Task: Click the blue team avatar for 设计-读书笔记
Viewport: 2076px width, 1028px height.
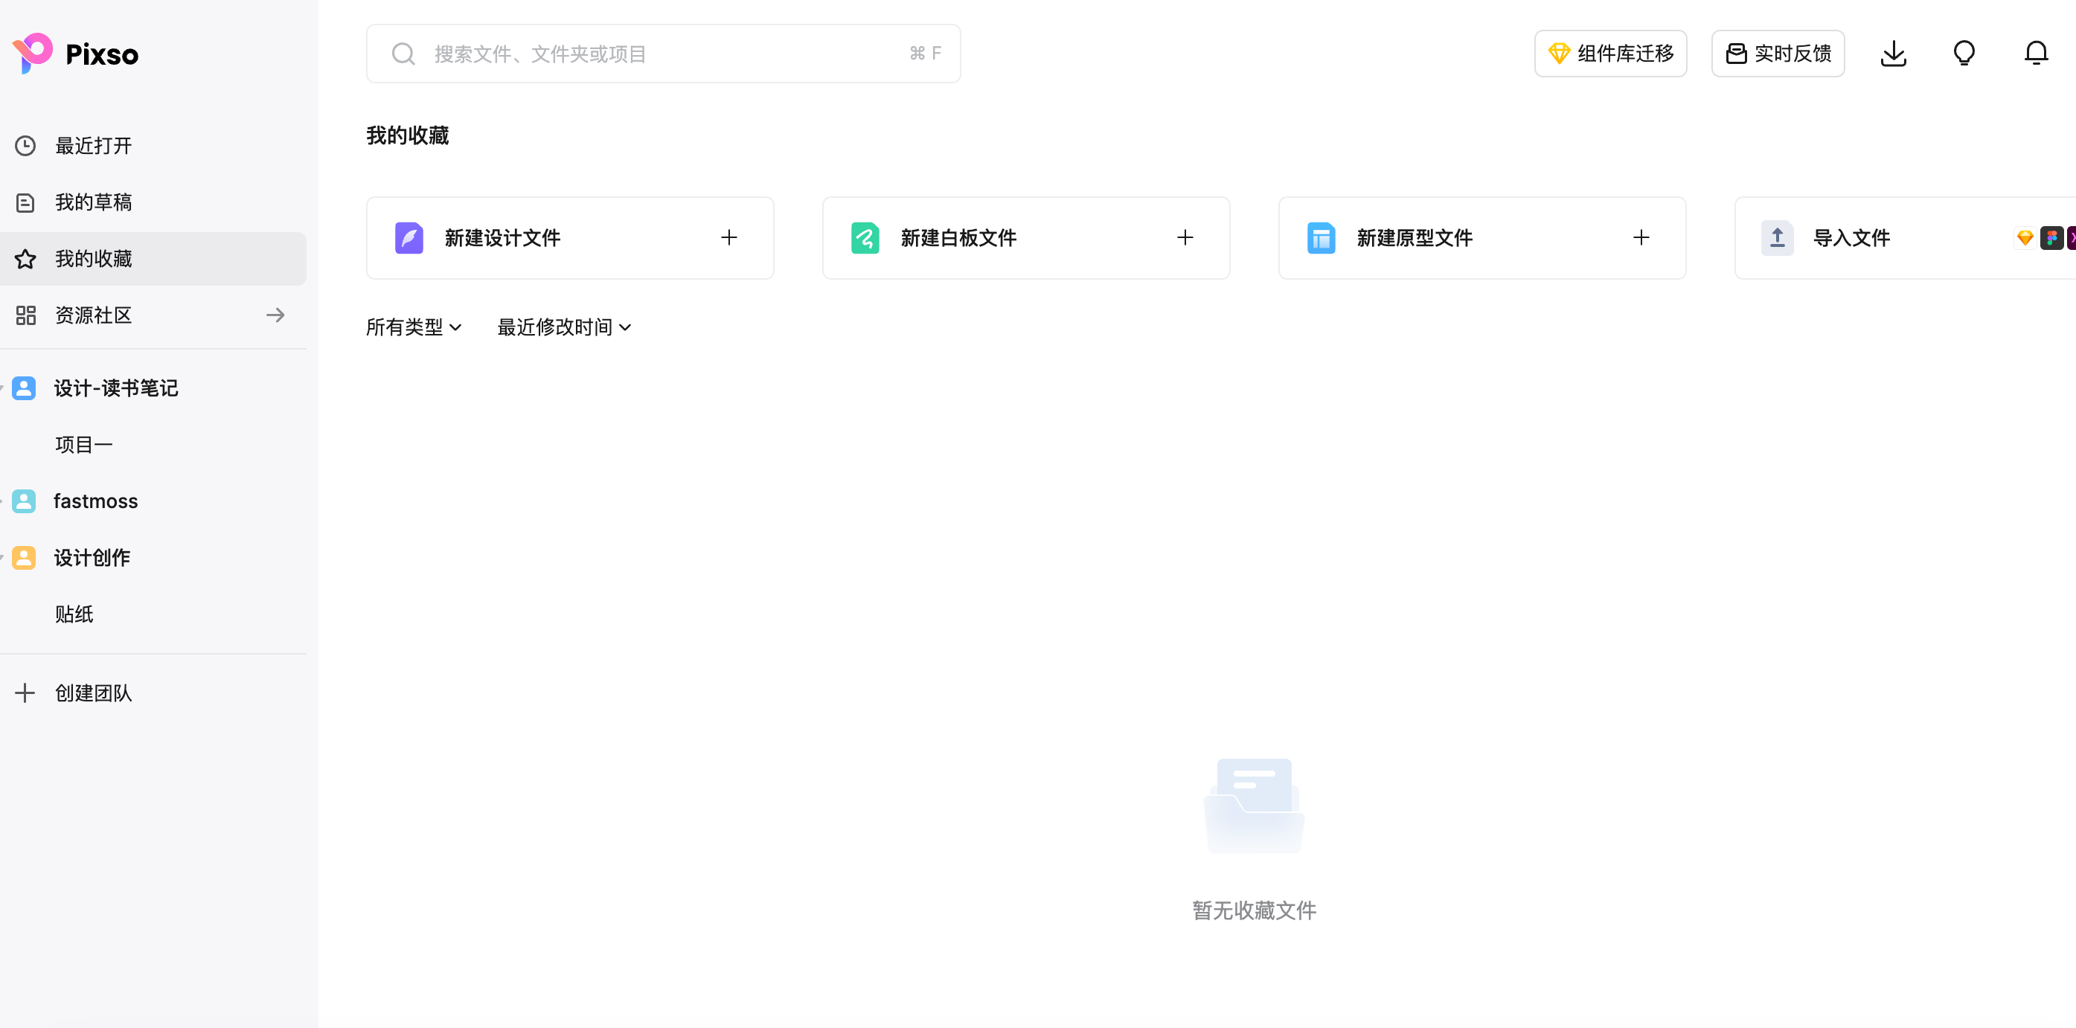Action: click(x=24, y=388)
